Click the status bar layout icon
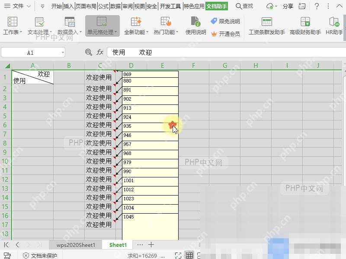 7,256
